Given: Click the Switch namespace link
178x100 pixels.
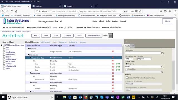Looking at the screenshot, I should (x=55, y=27).
